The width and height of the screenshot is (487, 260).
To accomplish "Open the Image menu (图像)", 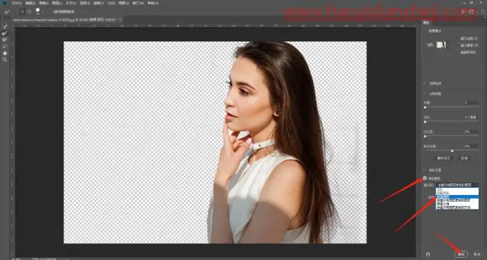I will [44, 3].
